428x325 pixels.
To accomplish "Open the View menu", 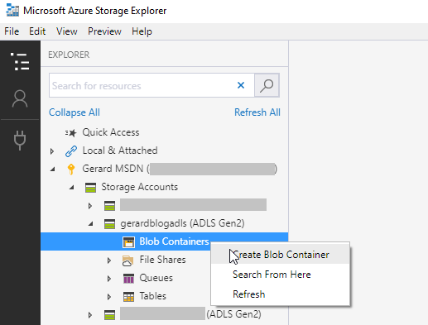I will pyautogui.click(x=67, y=31).
